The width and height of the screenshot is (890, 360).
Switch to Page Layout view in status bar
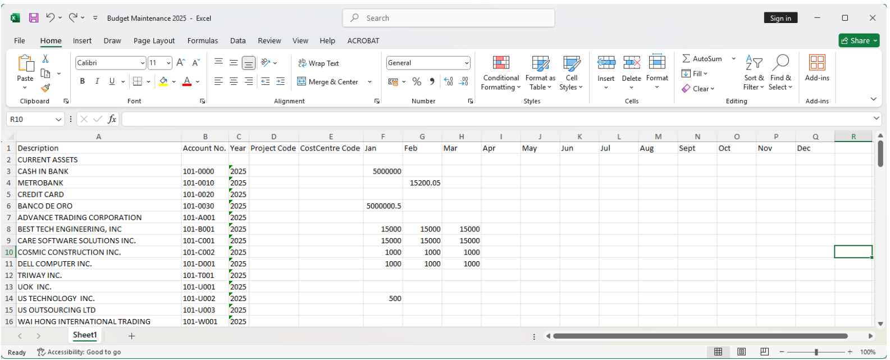[x=741, y=352]
